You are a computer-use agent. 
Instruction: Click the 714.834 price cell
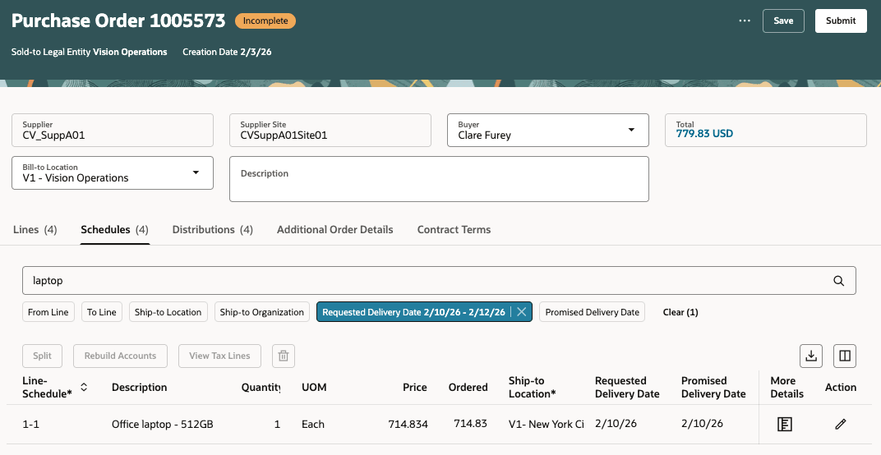pyautogui.click(x=408, y=424)
